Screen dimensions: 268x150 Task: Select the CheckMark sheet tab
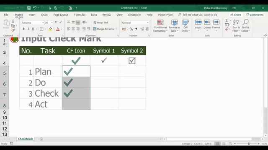point(26,139)
